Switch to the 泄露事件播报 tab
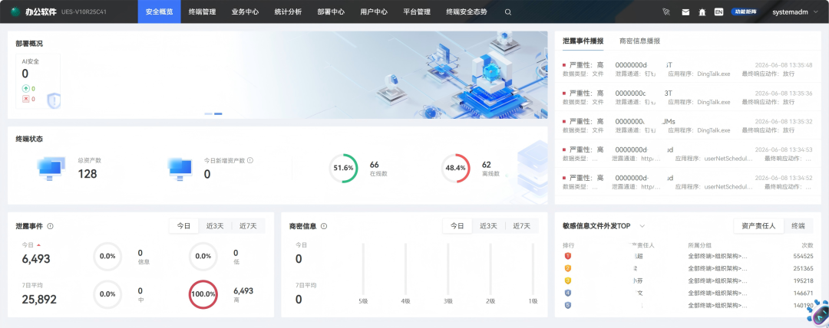Viewport: 829px width, 328px height. (x=583, y=41)
